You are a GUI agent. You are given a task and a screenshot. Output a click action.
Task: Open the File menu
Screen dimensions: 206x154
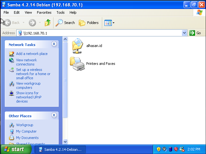pos(6,12)
